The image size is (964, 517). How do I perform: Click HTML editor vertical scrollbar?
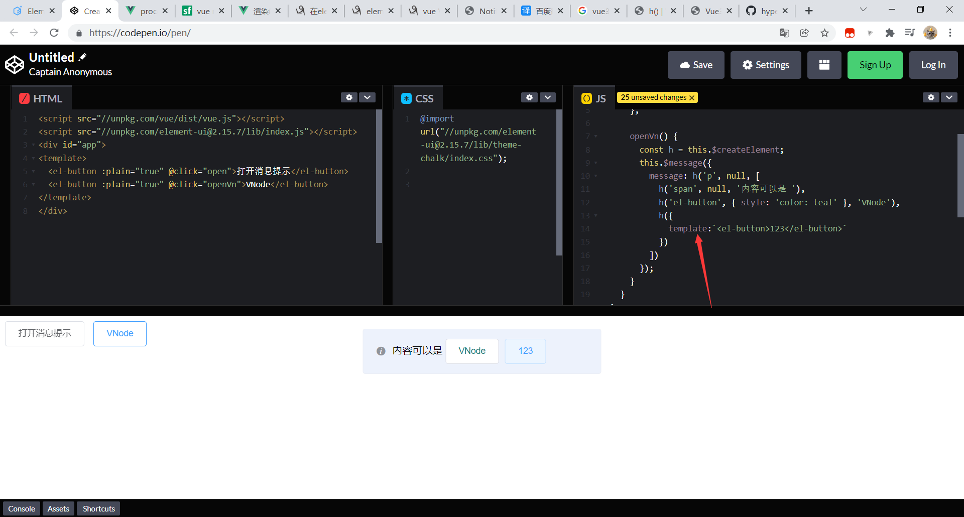tap(379, 176)
